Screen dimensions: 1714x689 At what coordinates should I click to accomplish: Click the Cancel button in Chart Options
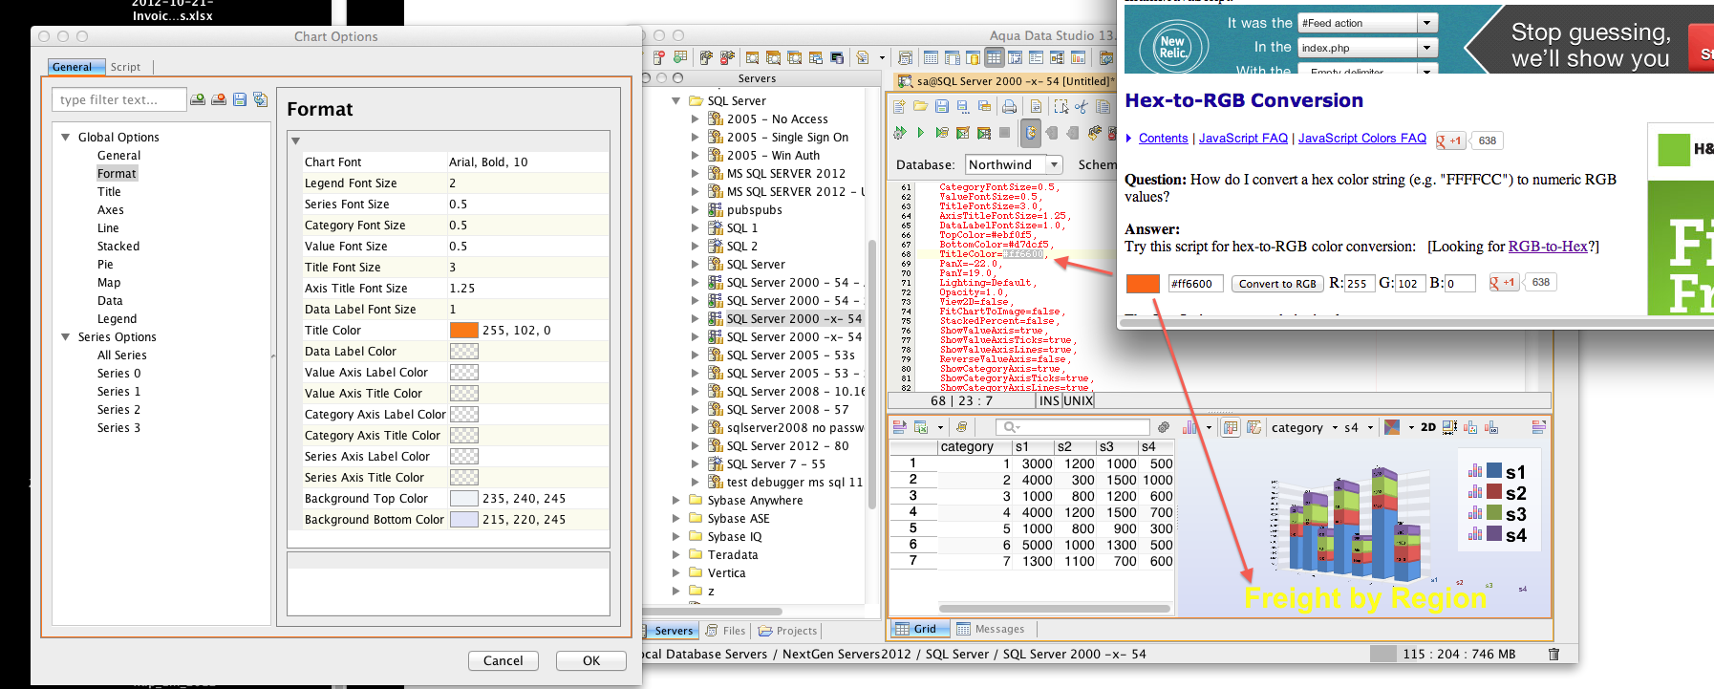tap(503, 660)
